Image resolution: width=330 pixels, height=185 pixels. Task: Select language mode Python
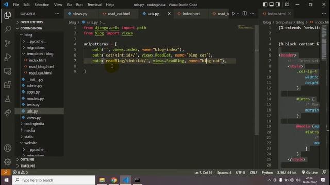(267, 173)
